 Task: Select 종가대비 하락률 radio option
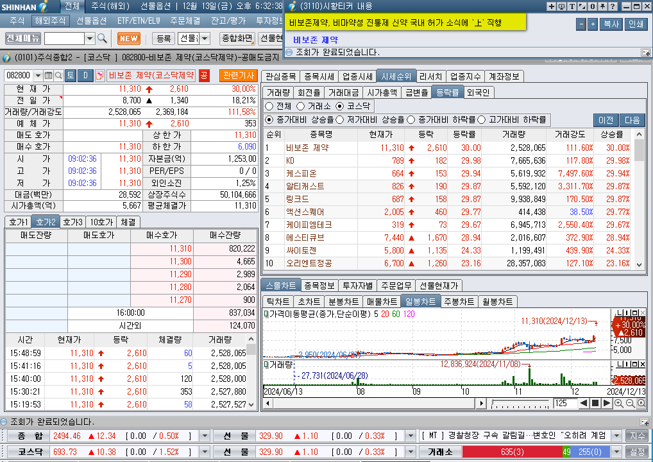coord(411,120)
